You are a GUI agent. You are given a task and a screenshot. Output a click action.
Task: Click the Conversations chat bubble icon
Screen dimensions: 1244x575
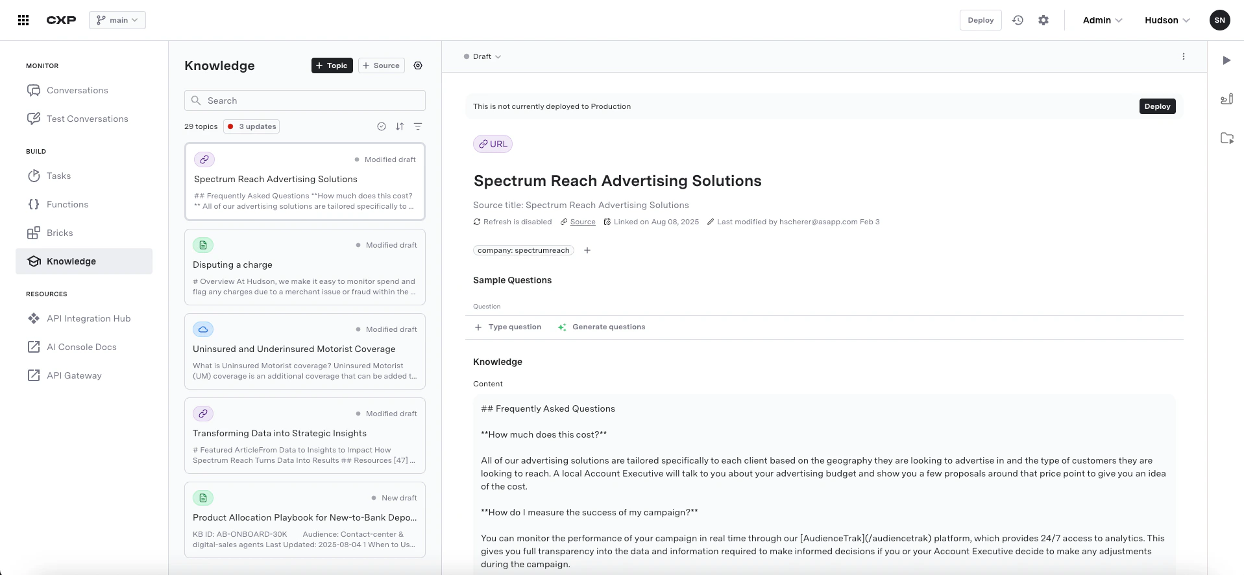tap(34, 90)
